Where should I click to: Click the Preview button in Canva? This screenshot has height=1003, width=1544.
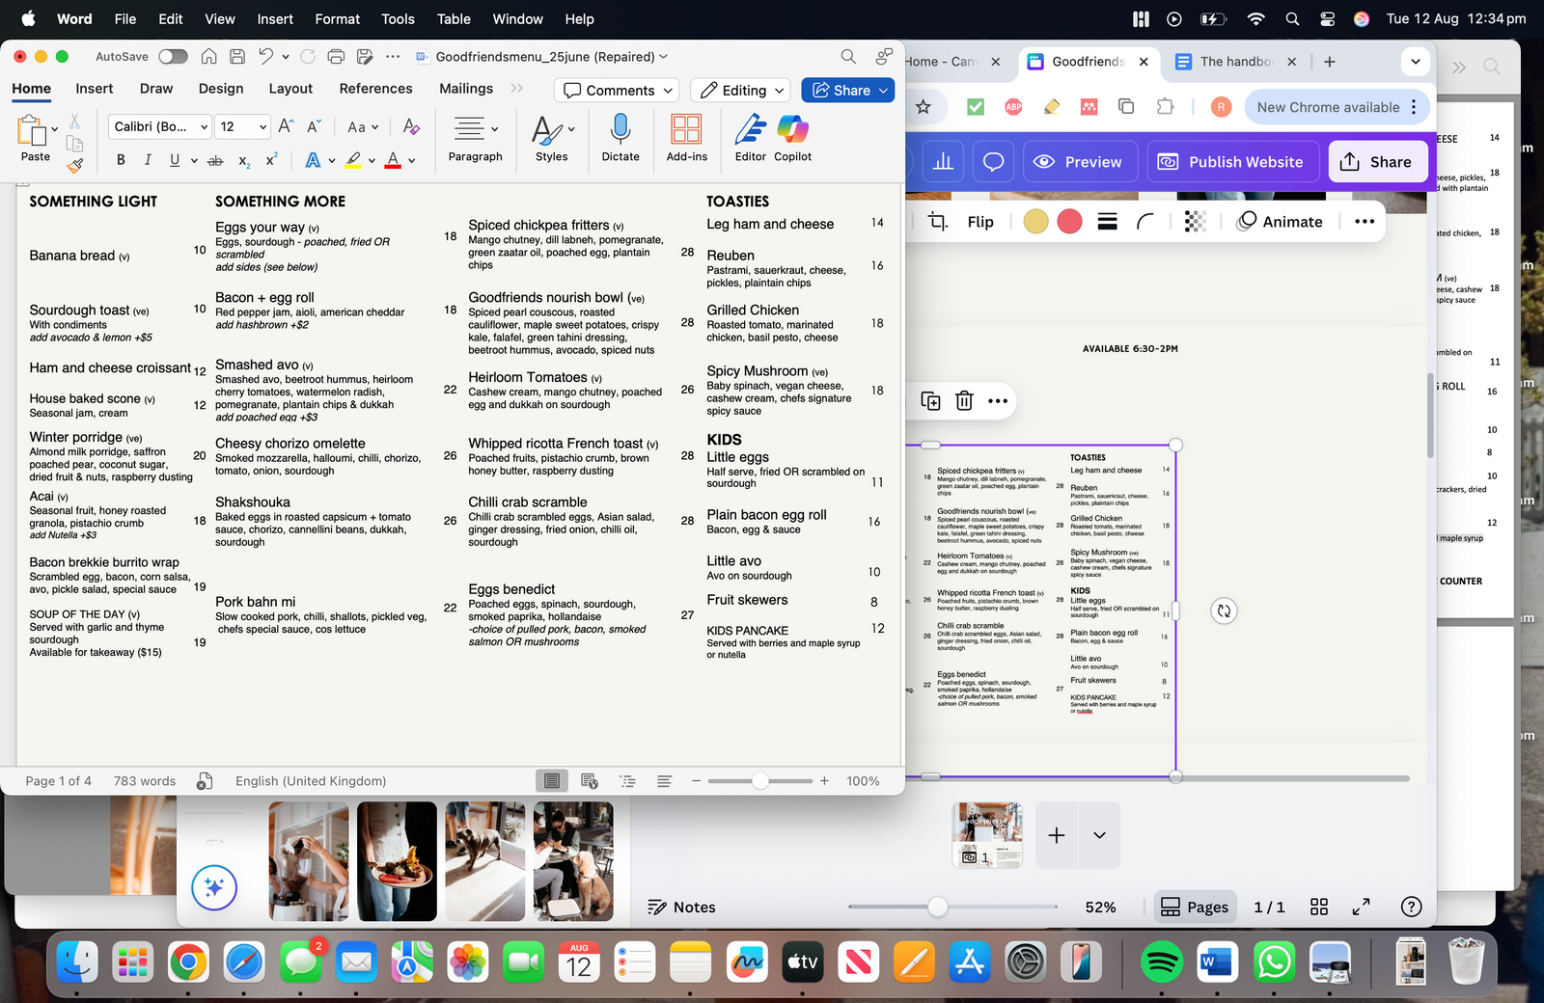(x=1080, y=162)
